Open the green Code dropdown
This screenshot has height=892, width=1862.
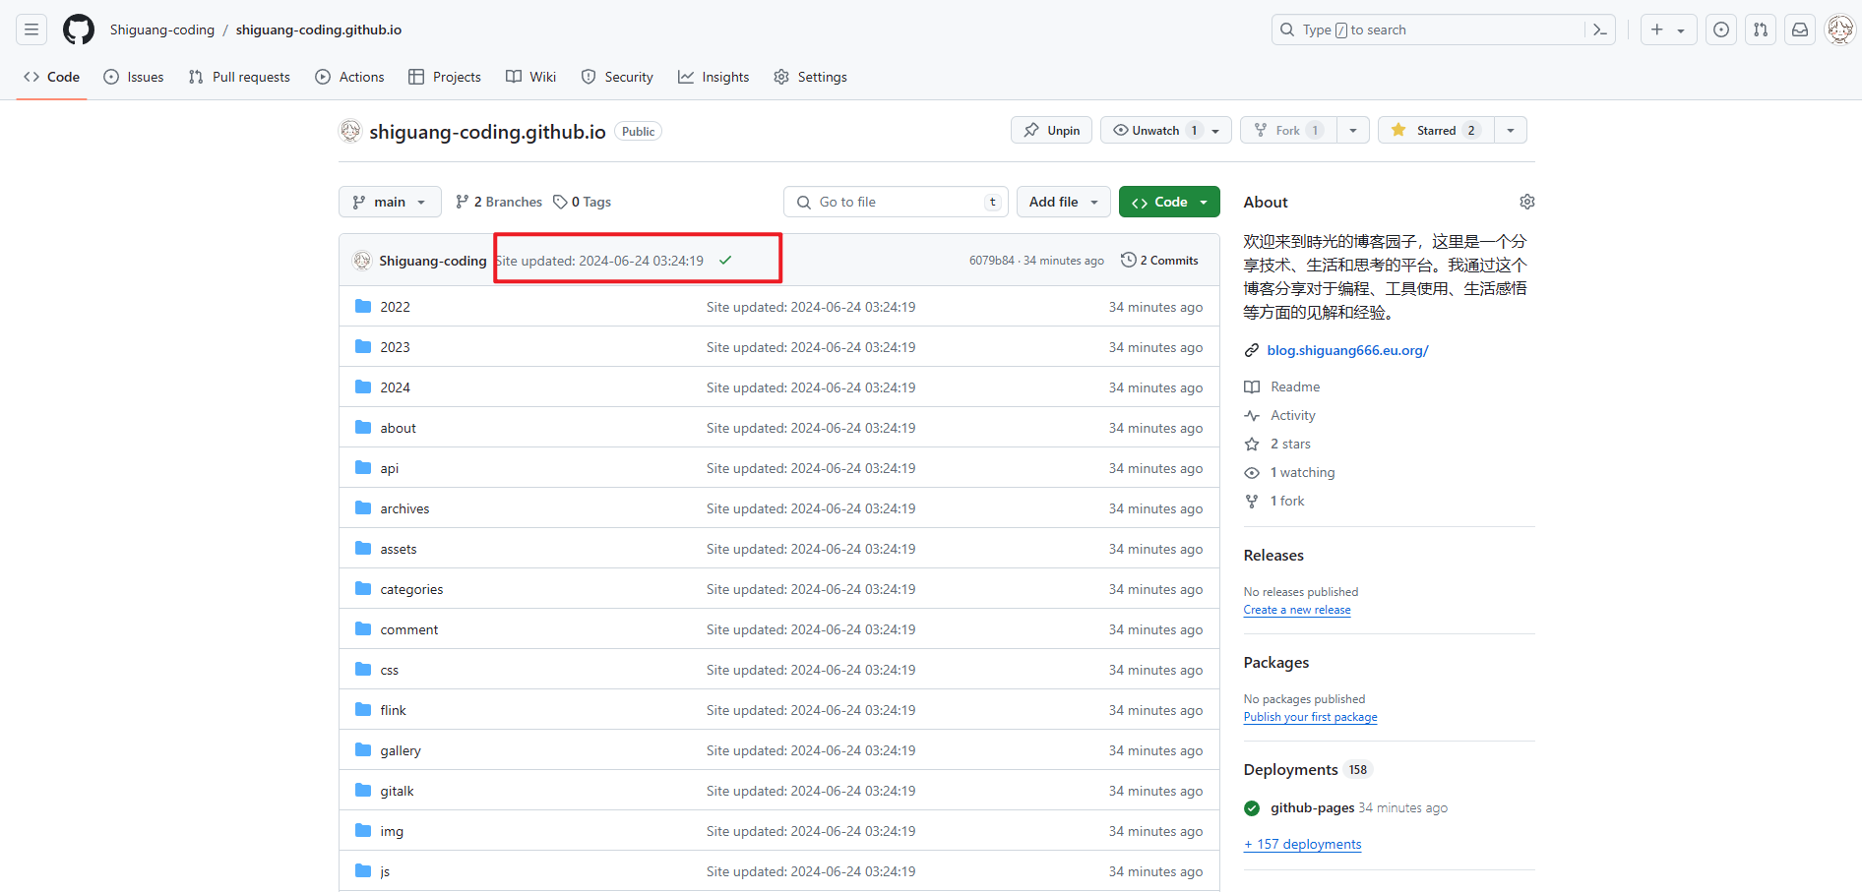click(1169, 202)
